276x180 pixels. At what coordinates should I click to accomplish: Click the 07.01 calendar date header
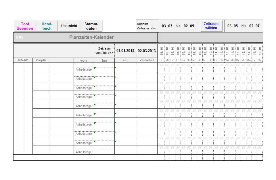click(x=194, y=51)
